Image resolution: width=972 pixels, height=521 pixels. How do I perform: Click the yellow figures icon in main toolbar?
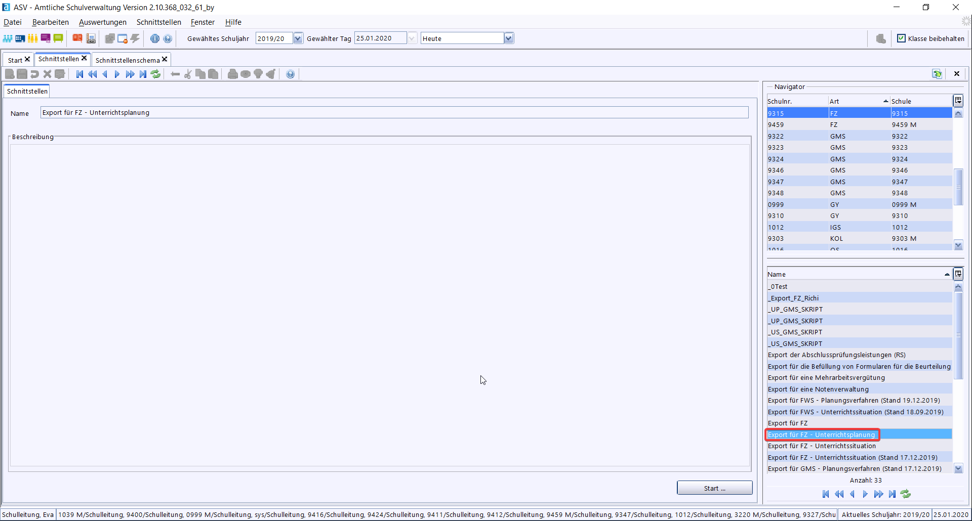(33, 38)
